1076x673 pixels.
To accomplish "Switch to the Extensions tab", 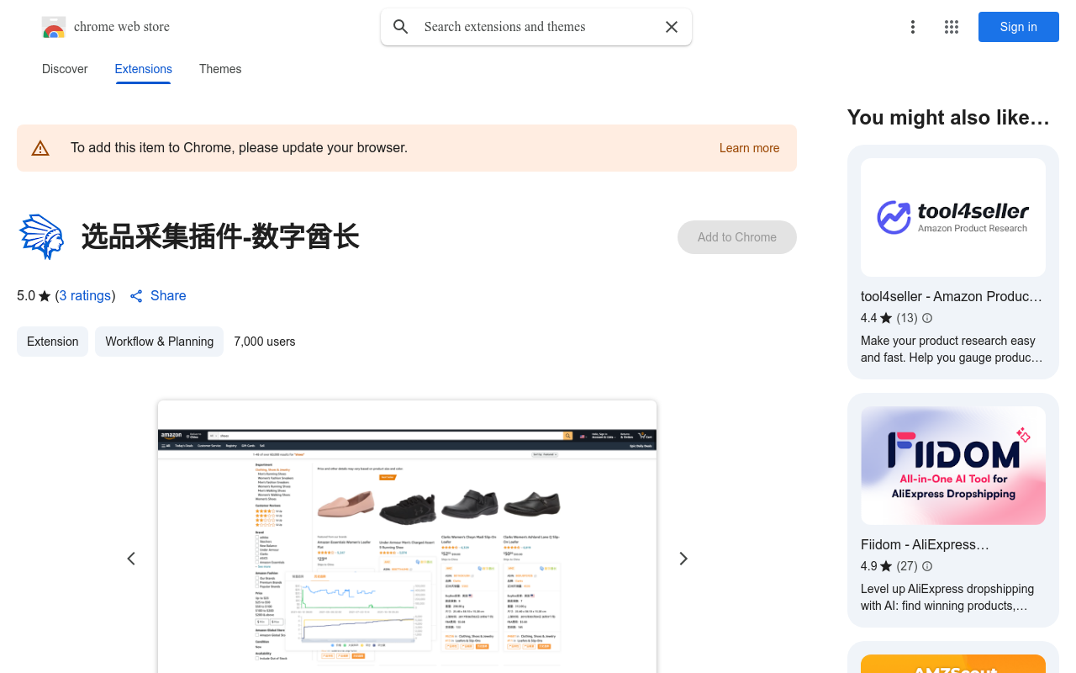I will pos(144,69).
